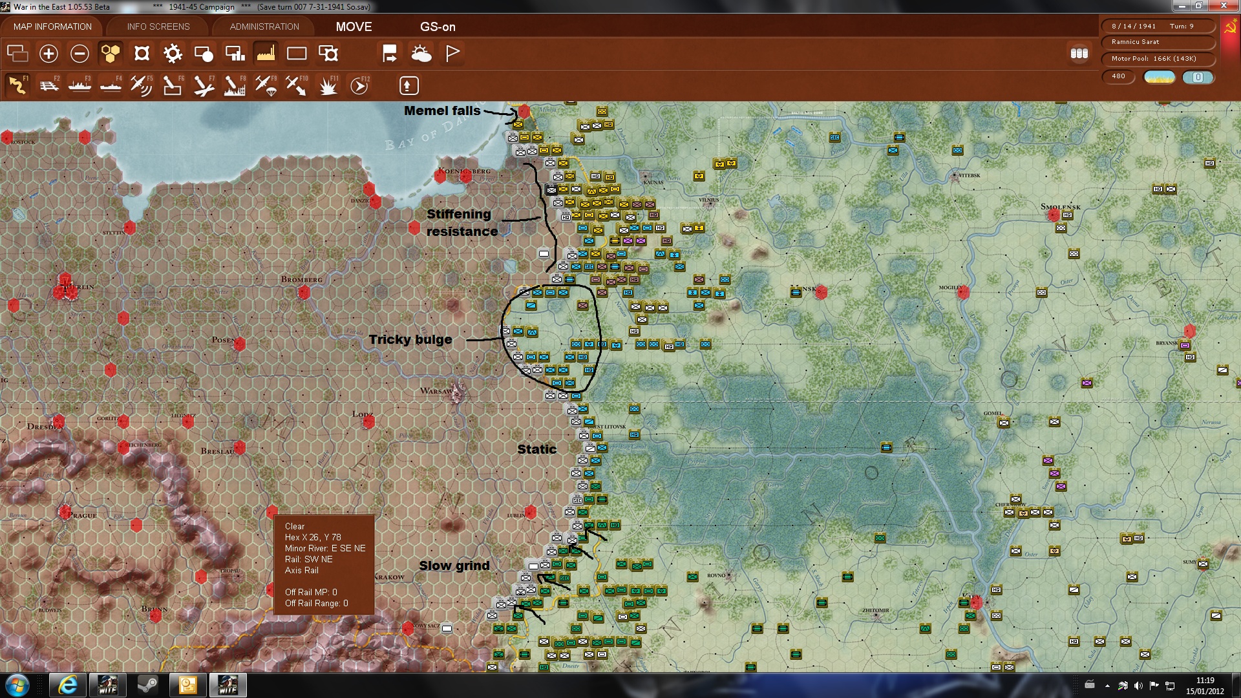
Task: Select the F6 bomb unit mode
Action: (x=173, y=85)
